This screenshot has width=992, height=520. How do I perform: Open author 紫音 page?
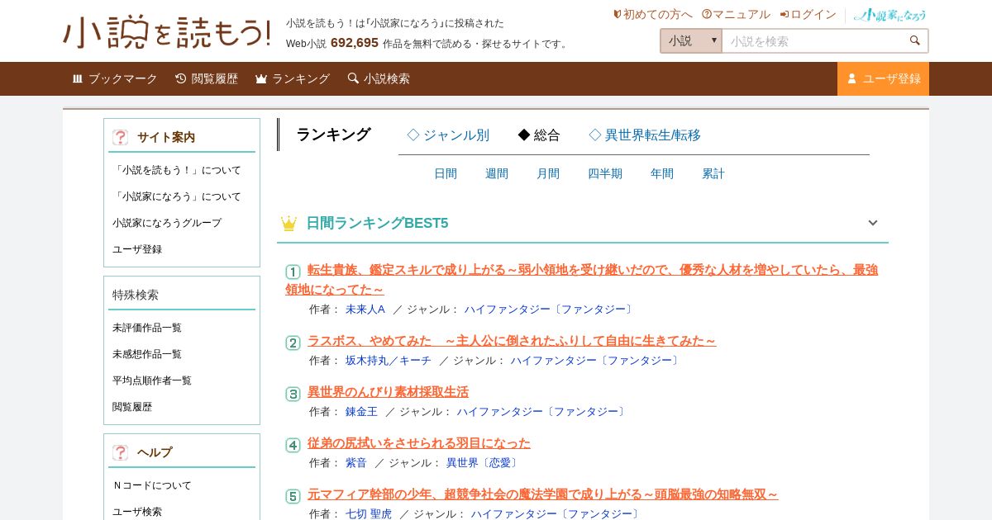(356, 463)
